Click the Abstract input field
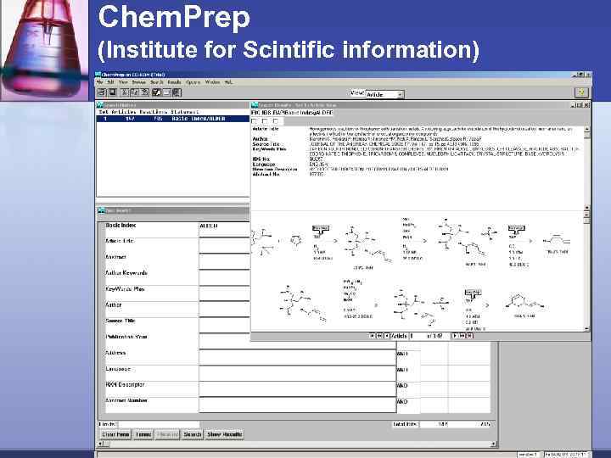 224,261
